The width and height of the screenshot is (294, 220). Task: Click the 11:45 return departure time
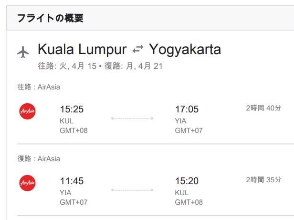72,181
